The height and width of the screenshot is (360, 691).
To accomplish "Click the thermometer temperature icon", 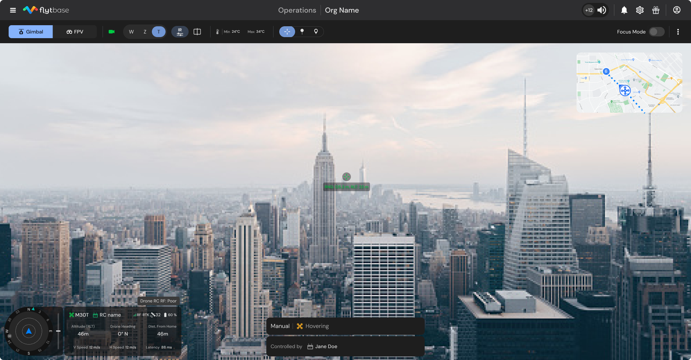I will tap(217, 32).
